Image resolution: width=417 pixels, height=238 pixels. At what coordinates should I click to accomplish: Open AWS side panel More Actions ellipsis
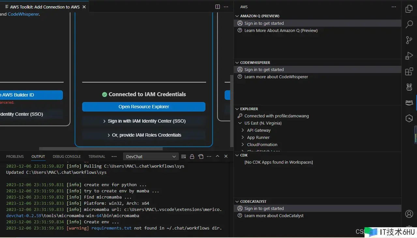394,7
